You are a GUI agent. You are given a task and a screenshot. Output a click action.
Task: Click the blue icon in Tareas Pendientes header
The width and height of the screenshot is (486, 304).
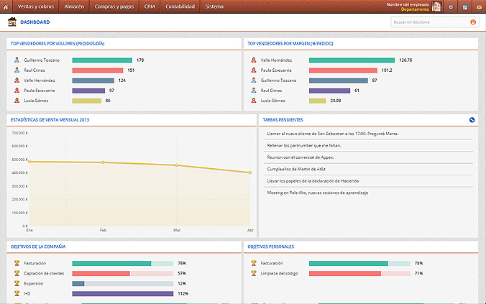point(472,120)
